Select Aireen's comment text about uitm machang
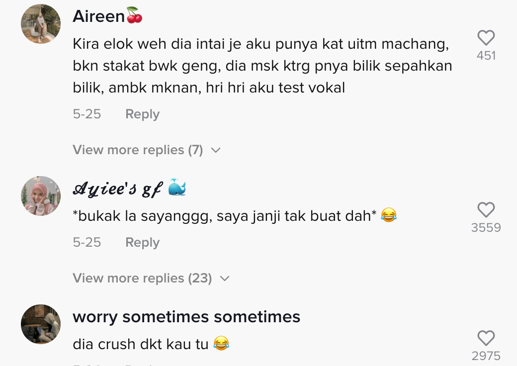Image resolution: width=517 pixels, height=366 pixels. click(x=262, y=66)
